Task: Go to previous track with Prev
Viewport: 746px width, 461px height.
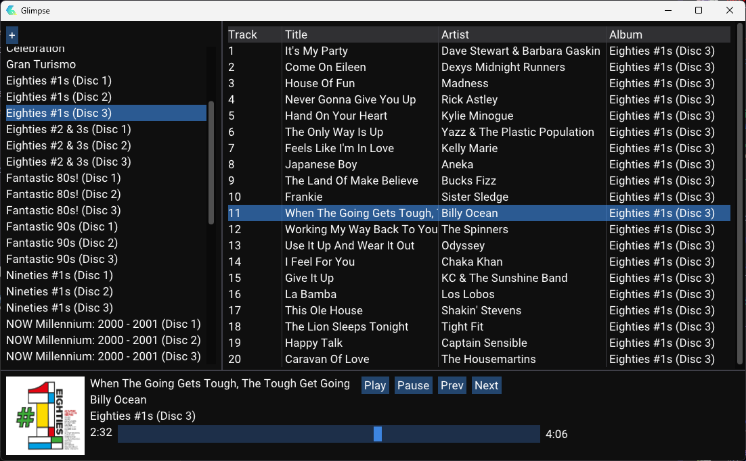Action: pos(452,385)
